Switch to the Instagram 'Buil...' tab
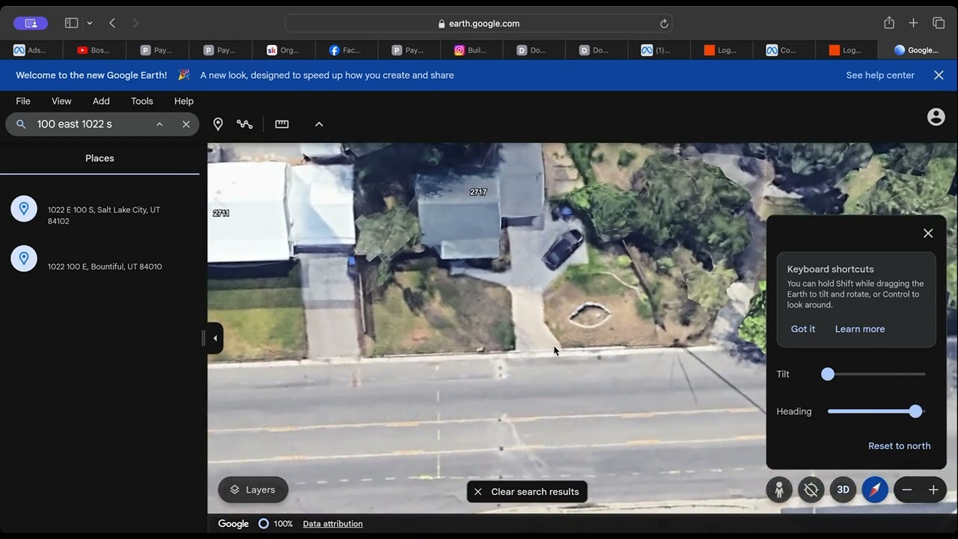Screen dimensions: 958x539 click(471, 50)
